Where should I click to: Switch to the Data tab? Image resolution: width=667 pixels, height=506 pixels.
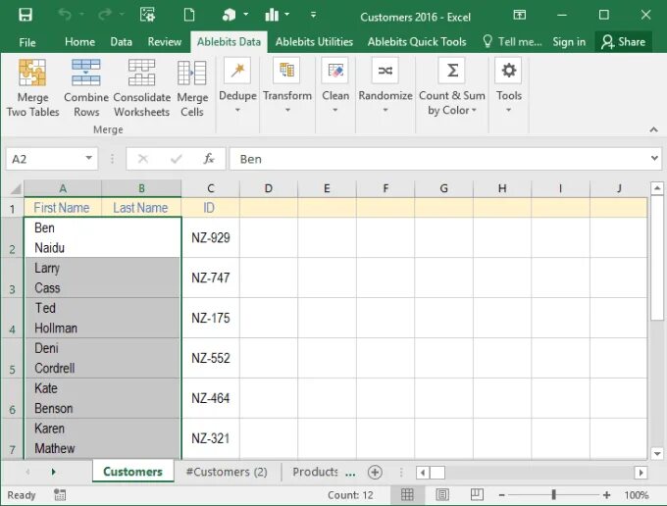coord(121,41)
